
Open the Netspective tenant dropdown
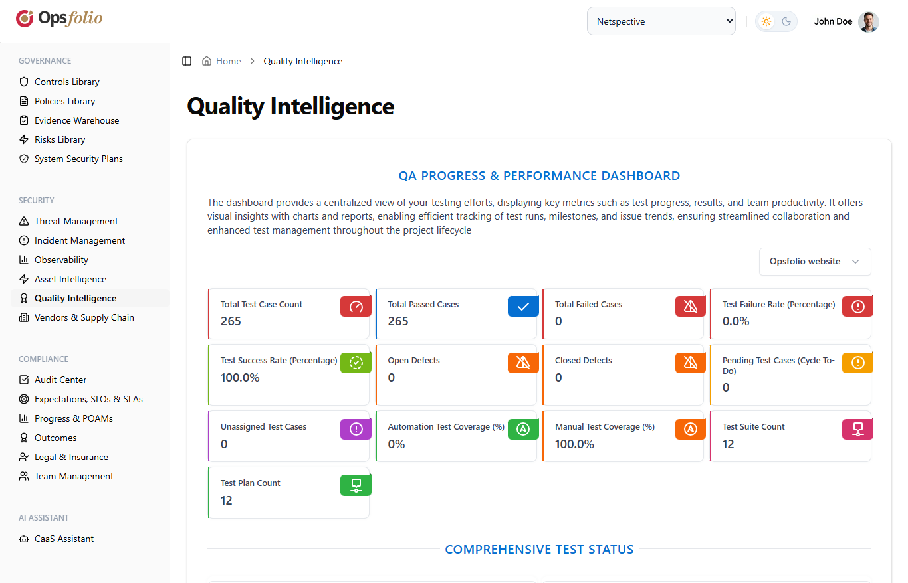661,21
